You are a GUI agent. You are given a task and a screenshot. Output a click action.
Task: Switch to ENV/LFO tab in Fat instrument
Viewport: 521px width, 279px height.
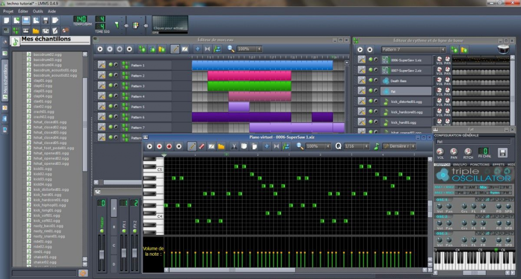point(460,165)
